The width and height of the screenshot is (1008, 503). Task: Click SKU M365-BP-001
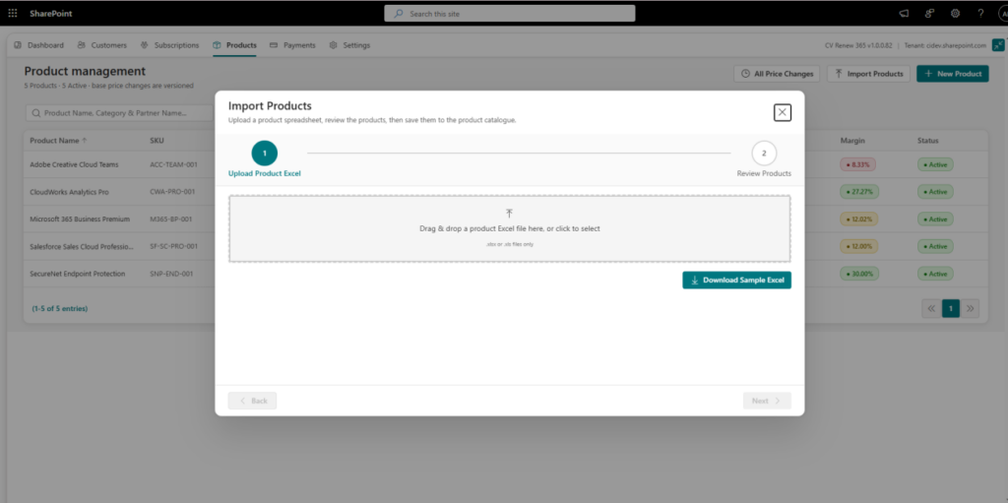tap(171, 219)
